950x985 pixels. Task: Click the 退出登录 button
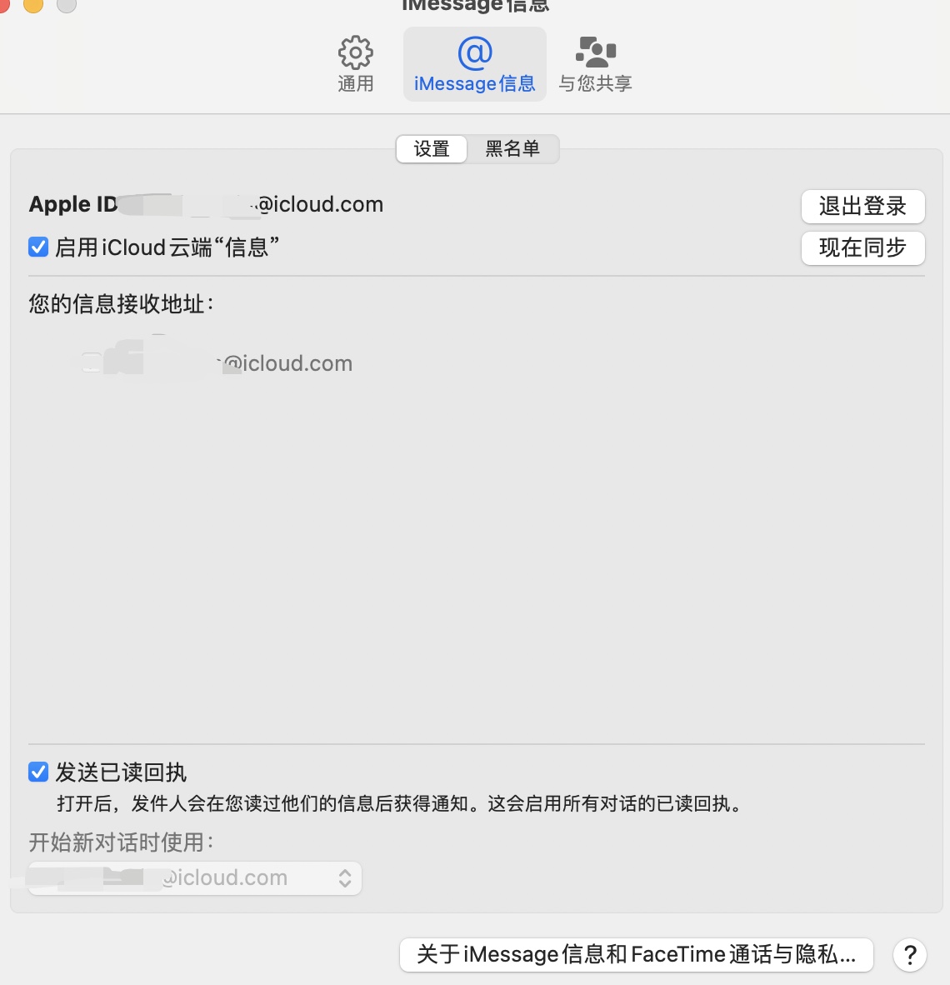point(862,206)
